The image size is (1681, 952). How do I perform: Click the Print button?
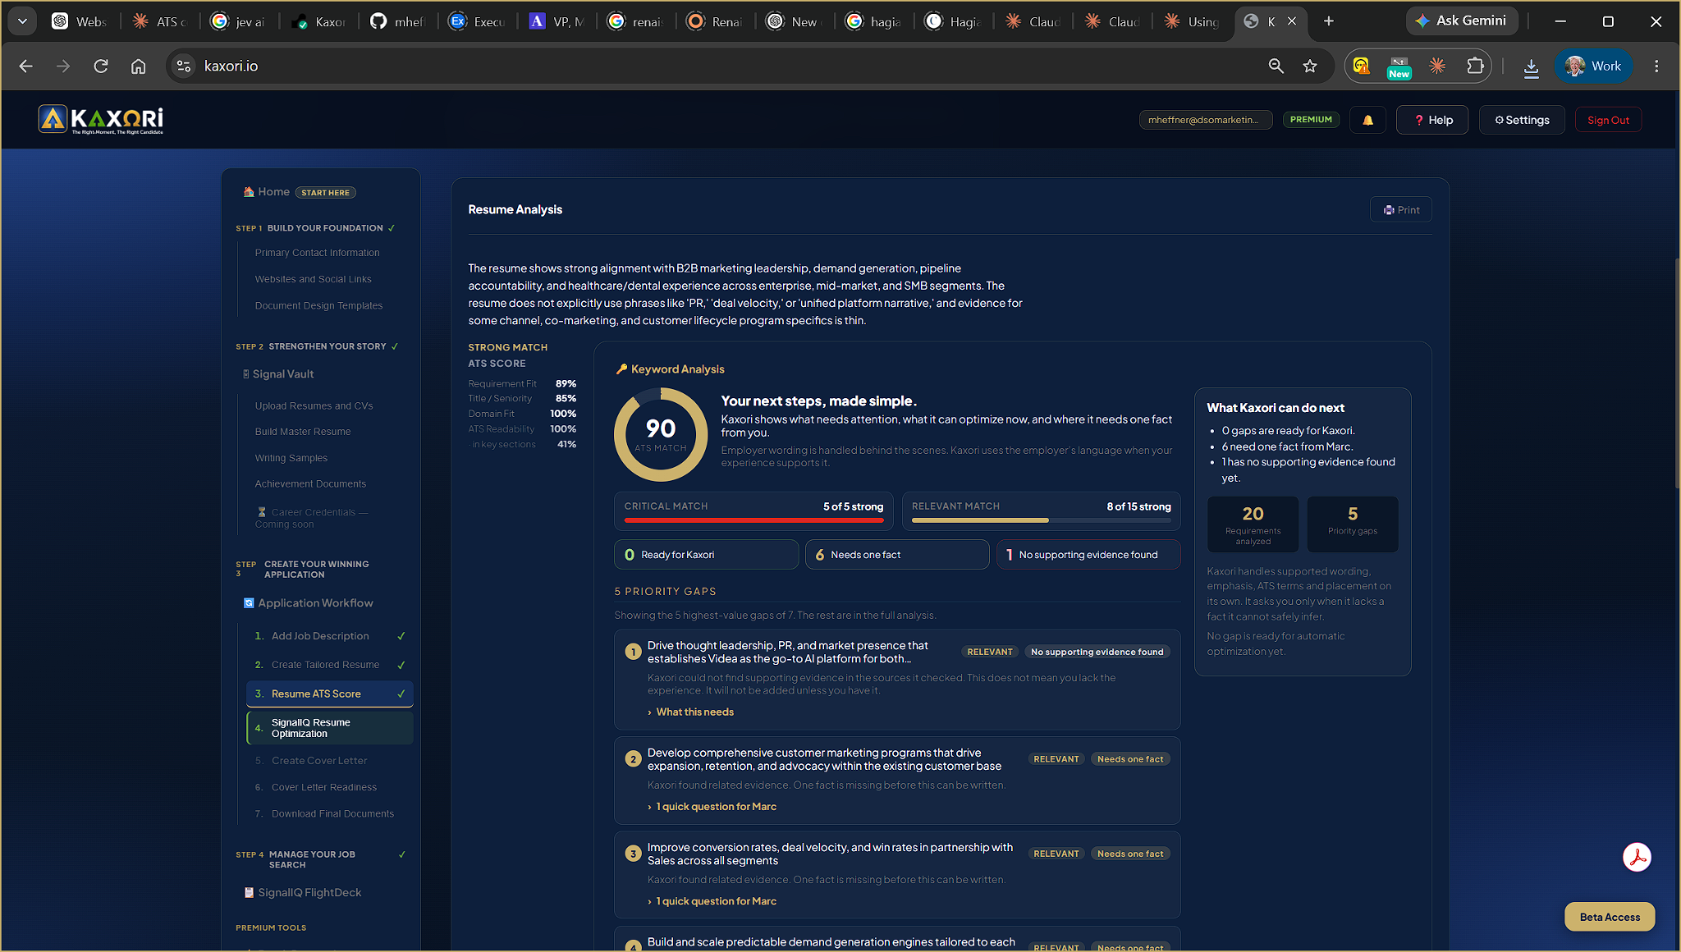(1401, 210)
